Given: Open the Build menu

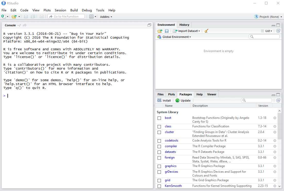Looking at the screenshot, I should click(74, 10).
